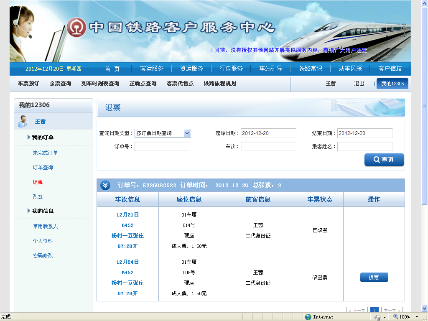Click the page 1 pagination button
Image resolution: width=428 pixels, height=321 pixels.
pos(374,310)
